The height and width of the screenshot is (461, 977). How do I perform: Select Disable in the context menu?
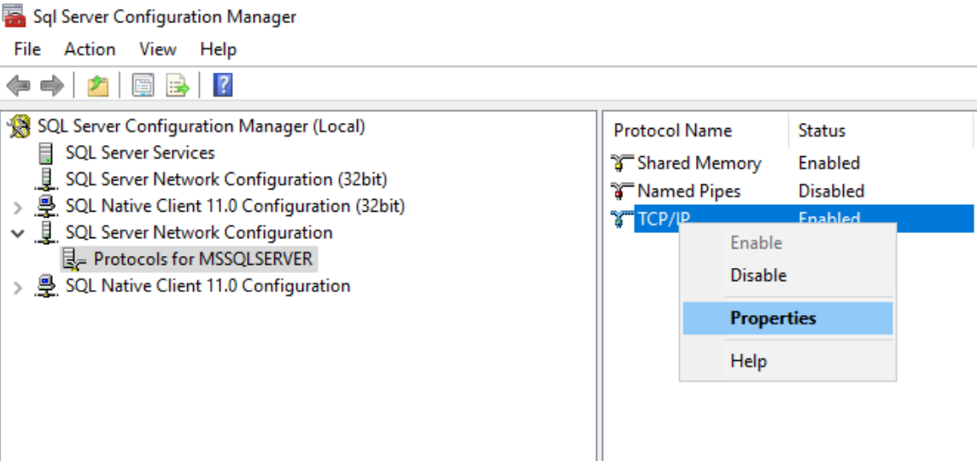[x=758, y=276]
